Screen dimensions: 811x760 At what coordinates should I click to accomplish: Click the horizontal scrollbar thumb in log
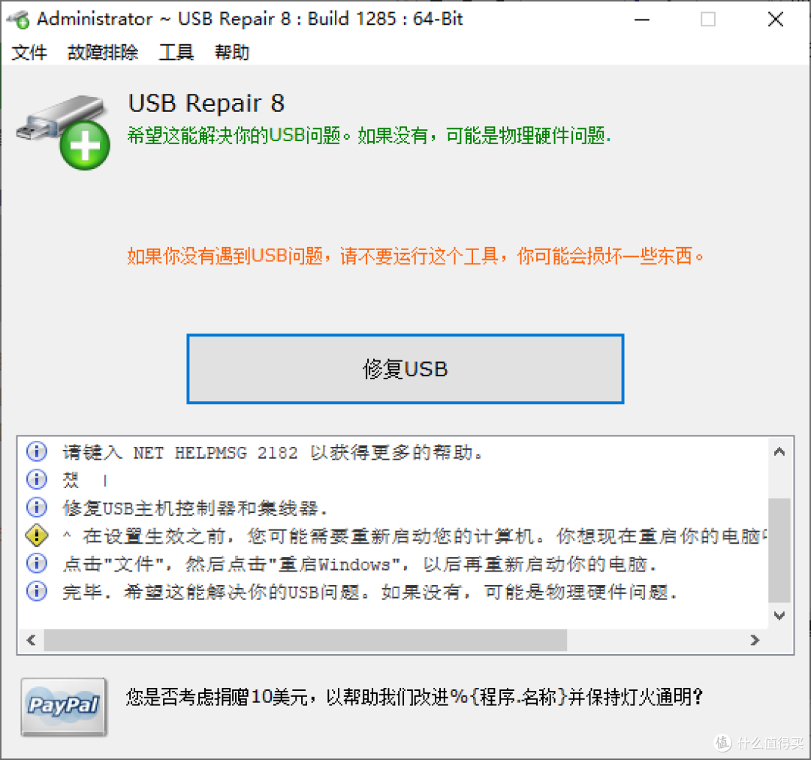(306, 641)
